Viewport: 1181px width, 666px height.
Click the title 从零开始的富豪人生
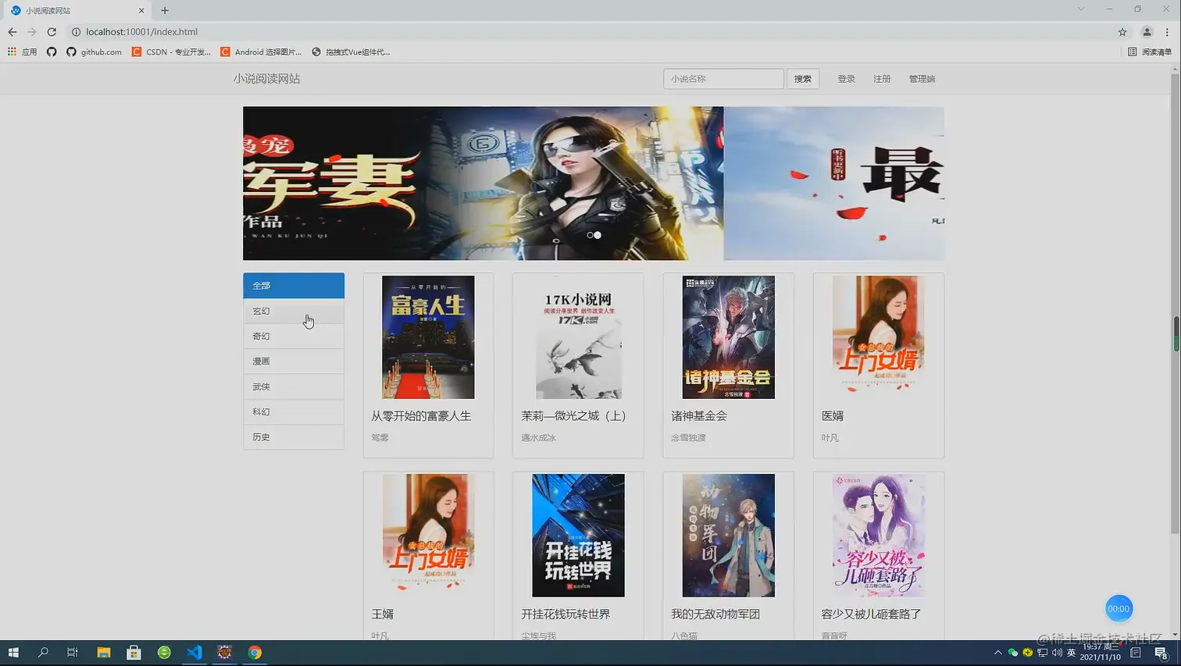(421, 416)
